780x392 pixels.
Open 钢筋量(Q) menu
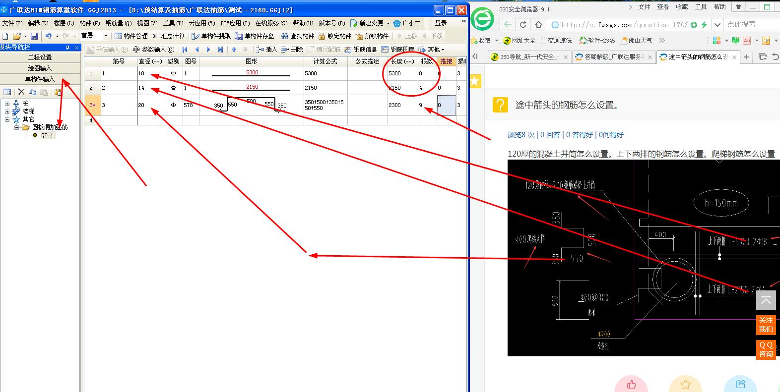[118, 23]
